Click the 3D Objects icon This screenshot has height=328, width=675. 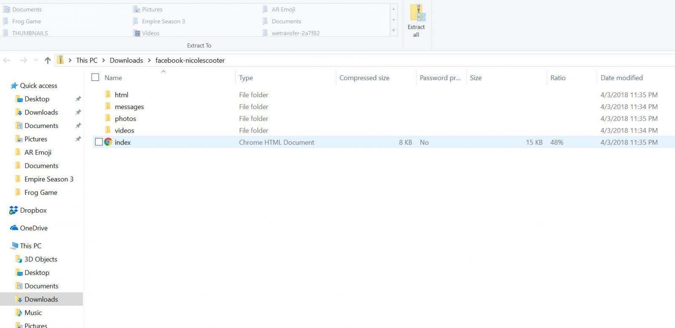[x=19, y=259]
